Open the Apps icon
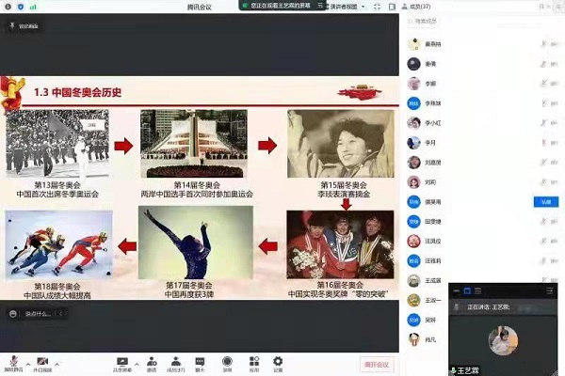Viewport: 565px width, 376px height. [x=253, y=361]
